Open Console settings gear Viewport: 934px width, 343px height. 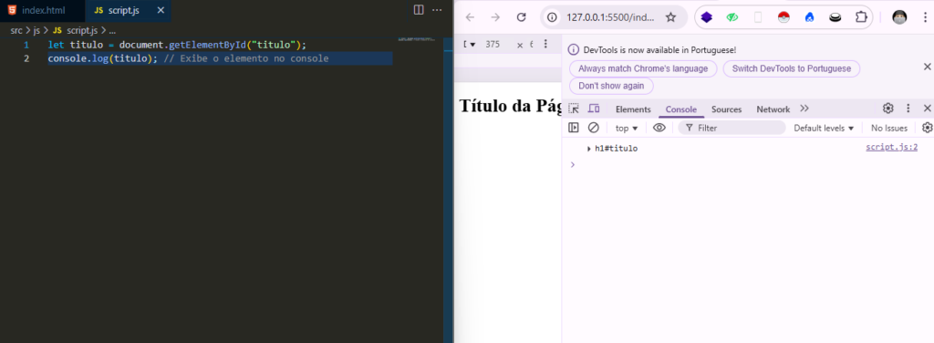[928, 128]
